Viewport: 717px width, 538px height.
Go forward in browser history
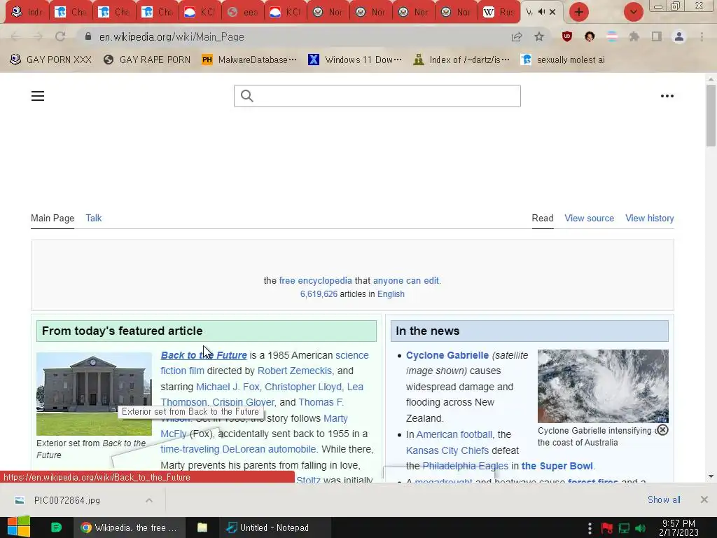[38, 36]
